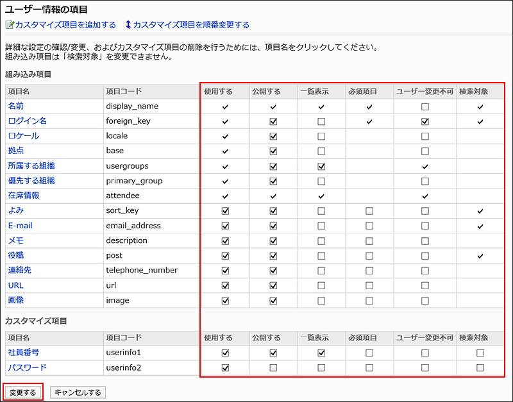The image size is (513, 402).
Task: Open the E-mail item link
Action: (20, 226)
